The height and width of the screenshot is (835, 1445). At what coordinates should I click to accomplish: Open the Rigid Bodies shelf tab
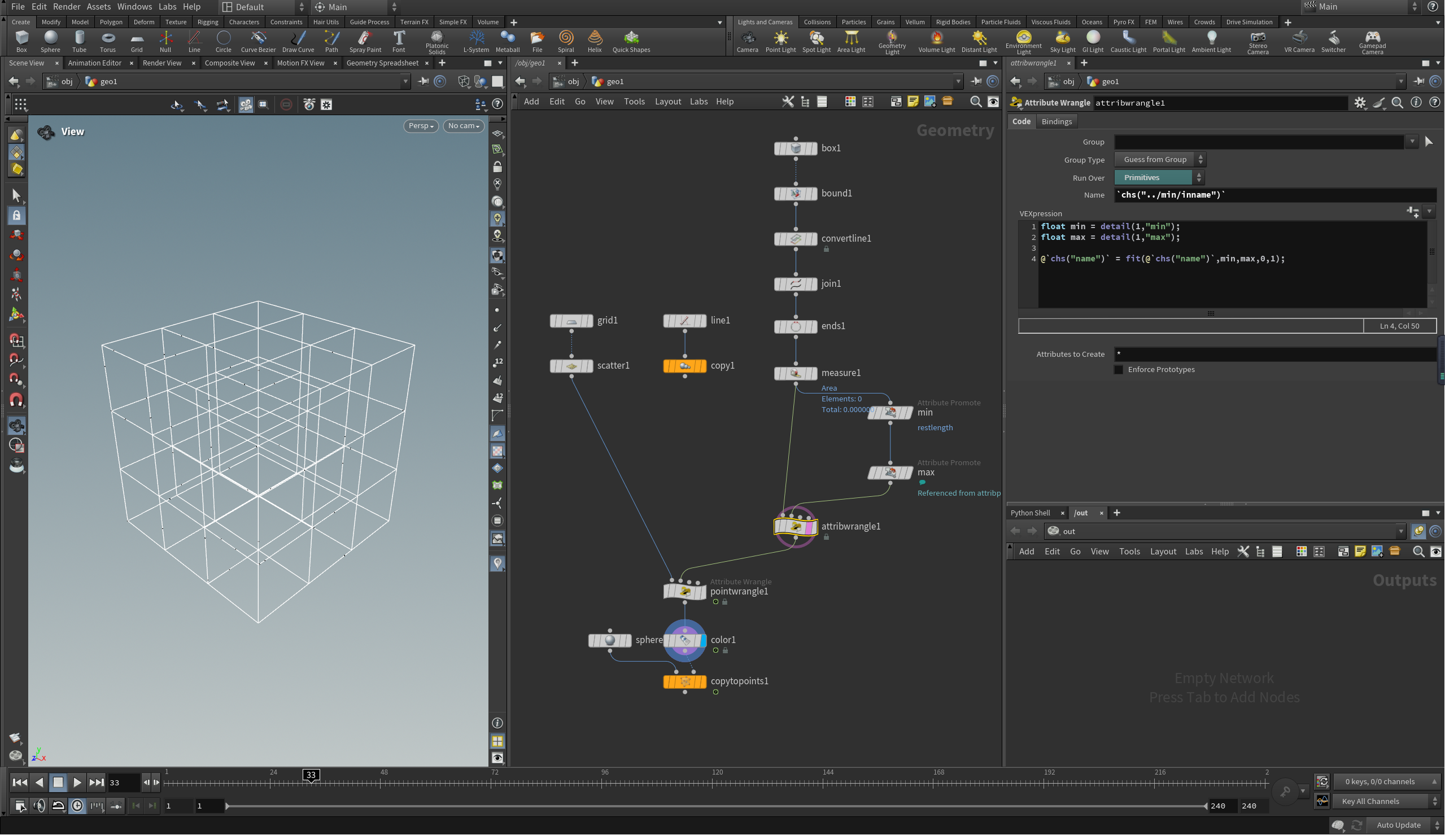point(953,22)
